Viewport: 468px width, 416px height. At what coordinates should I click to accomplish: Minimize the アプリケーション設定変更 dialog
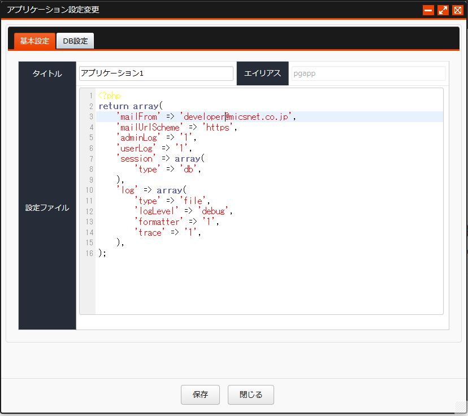pos(428,10)
